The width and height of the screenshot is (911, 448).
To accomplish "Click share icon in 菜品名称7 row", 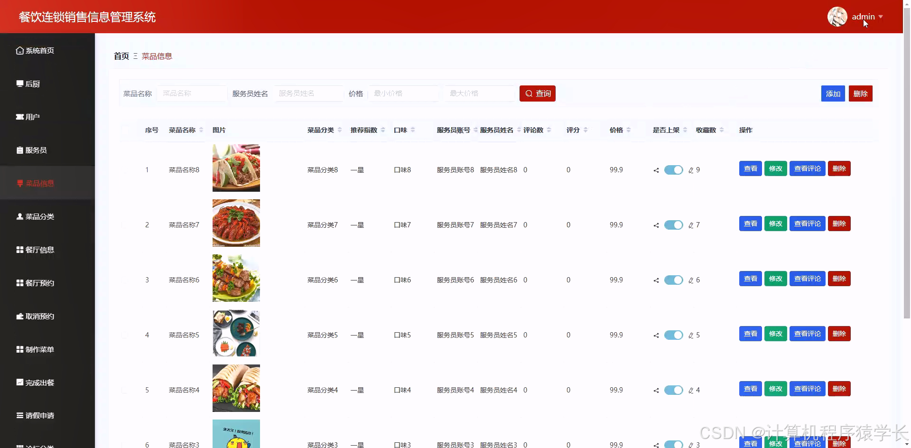I will (656, 225).
